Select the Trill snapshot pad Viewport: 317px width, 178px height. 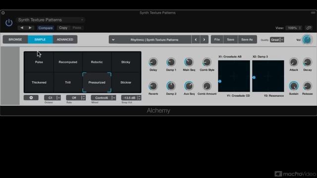[68, 83]
